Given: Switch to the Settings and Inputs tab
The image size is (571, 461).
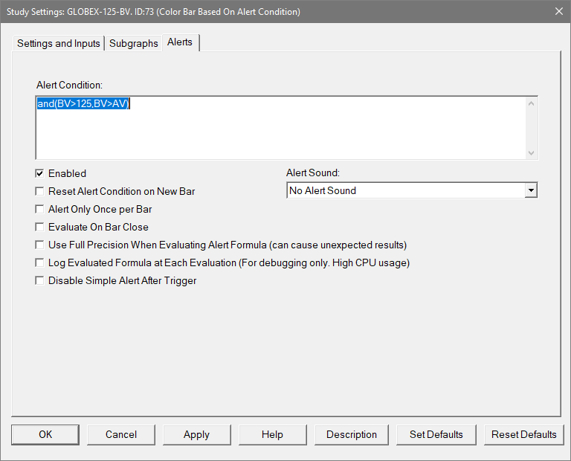Looking at the screenshot, I should pos(59,43).
